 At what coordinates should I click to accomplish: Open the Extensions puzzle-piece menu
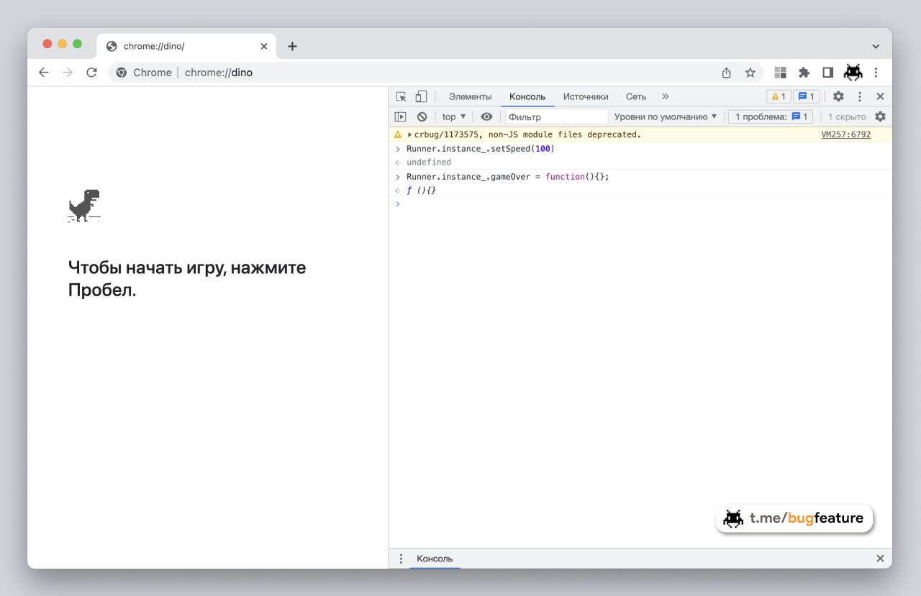[804, 73]
